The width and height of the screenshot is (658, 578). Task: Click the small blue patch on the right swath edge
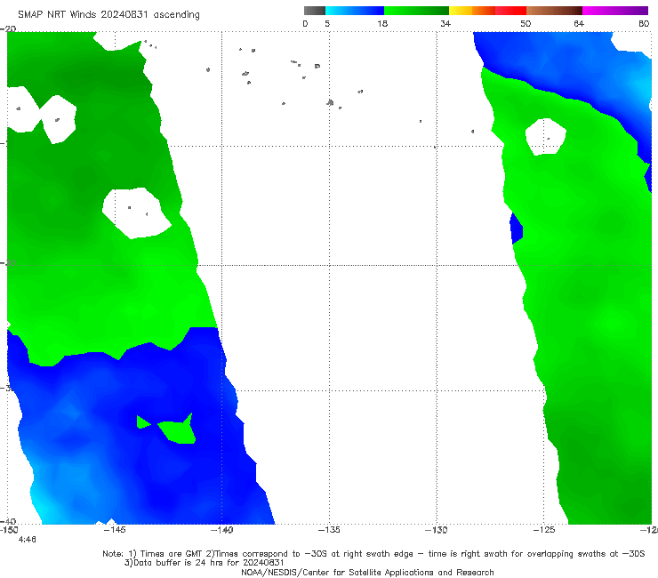pyautogui.click(x=516, y=229)
